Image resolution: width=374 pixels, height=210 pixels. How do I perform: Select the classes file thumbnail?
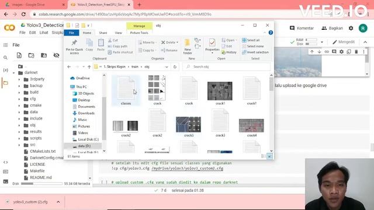pos(126,90)
